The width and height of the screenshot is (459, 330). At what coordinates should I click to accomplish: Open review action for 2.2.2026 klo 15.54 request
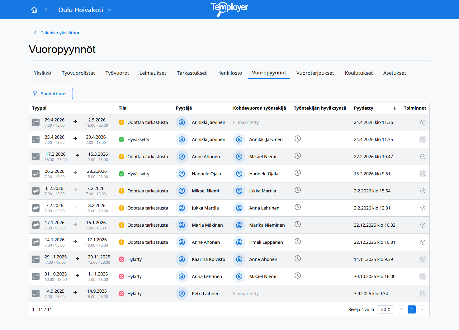(x=423, y=191)
